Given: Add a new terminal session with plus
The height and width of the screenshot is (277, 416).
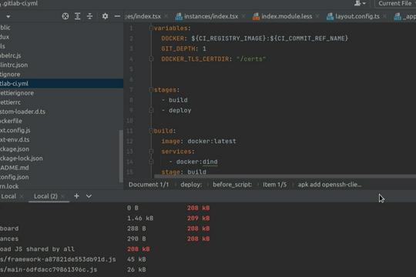Looking at the screenshot, I should (77, 196).
